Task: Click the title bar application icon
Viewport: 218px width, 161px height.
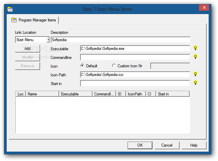Action: pos(10,9)
